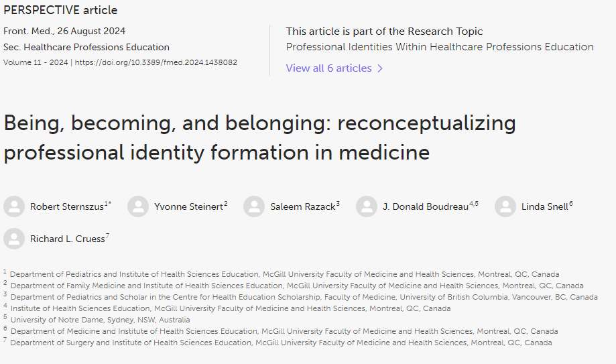The height and width of the screenshot is (364, 616).
Task: Open View all 6 articles link
Action: coord(329,68)
